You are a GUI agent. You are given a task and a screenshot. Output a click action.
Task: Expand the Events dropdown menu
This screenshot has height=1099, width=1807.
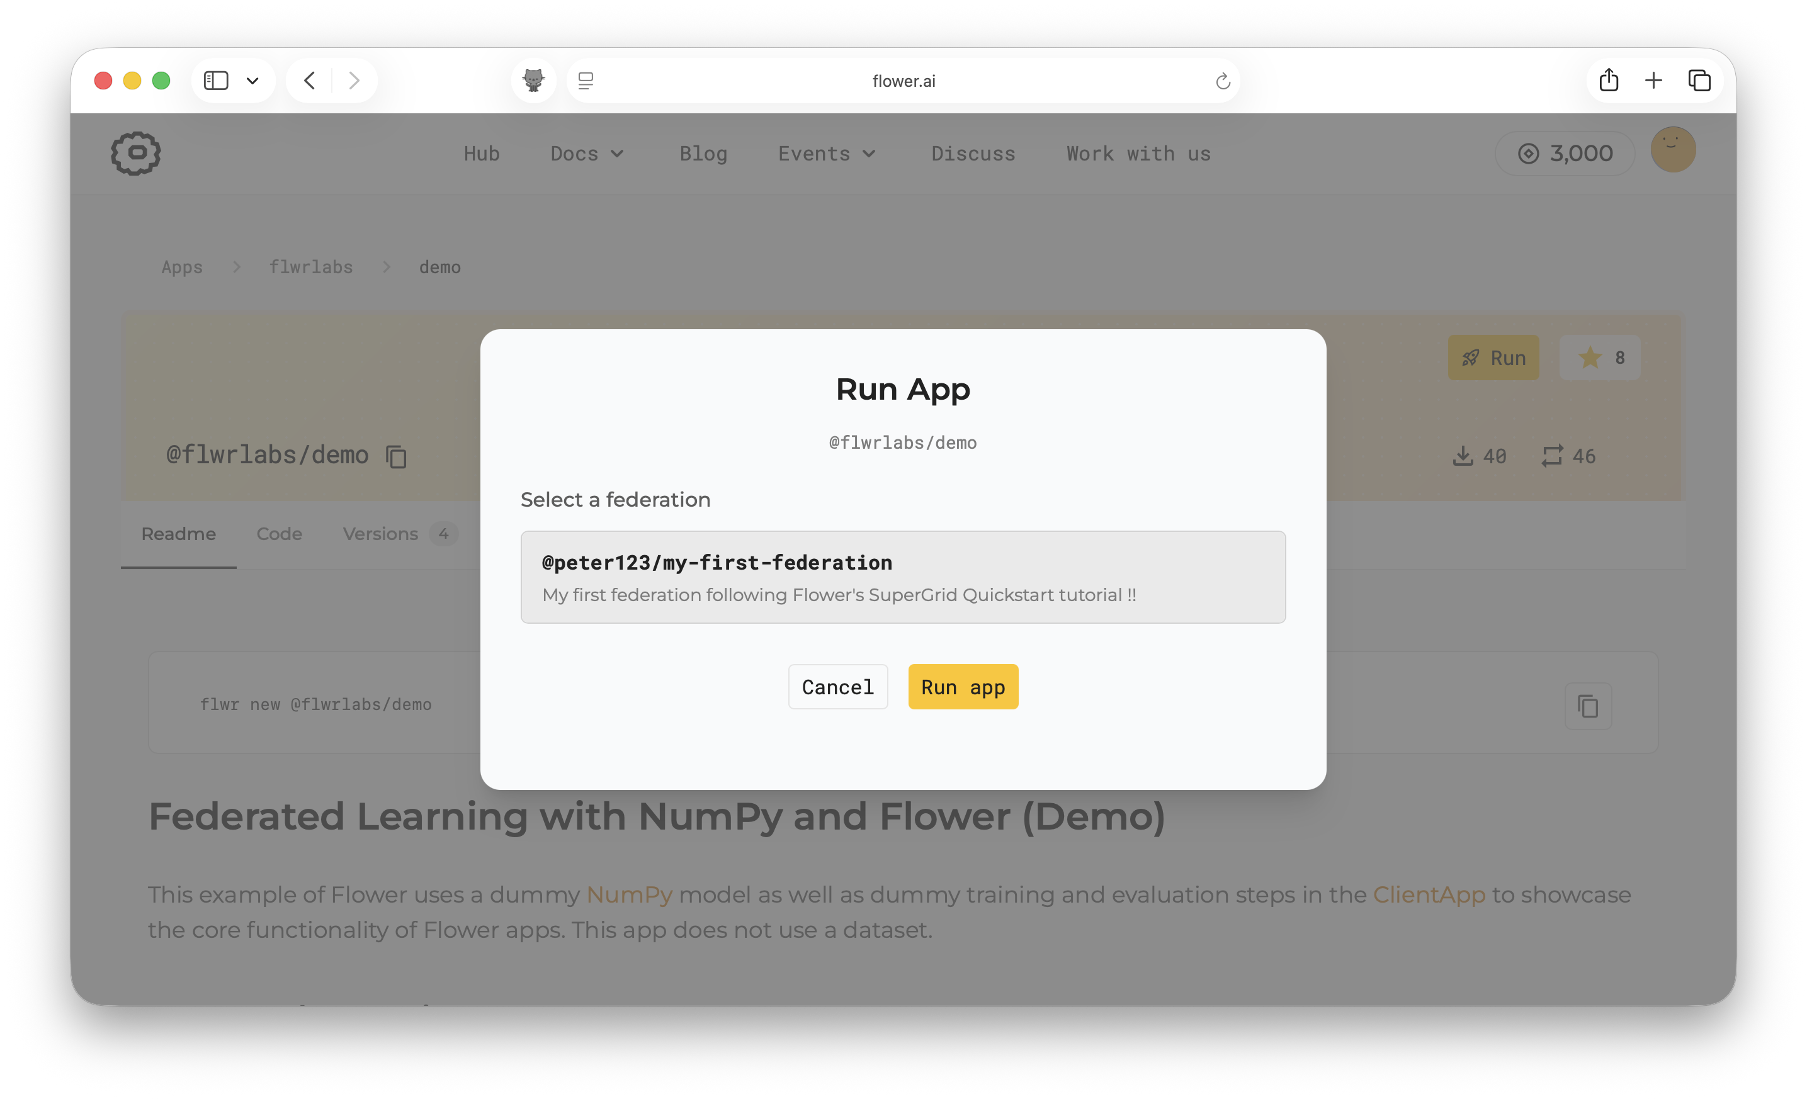pos(827,153)
